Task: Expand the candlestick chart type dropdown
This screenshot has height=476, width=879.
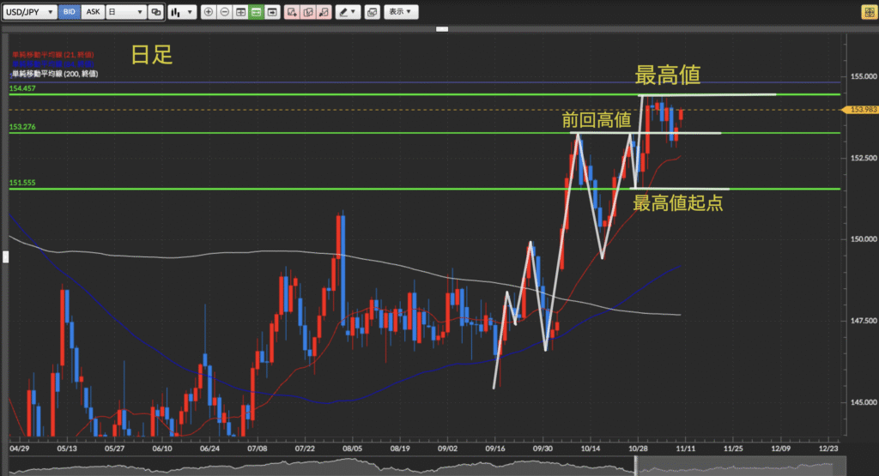Action: coord(180,13)
